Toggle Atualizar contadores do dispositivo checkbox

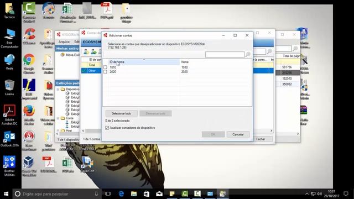point(107,128)
